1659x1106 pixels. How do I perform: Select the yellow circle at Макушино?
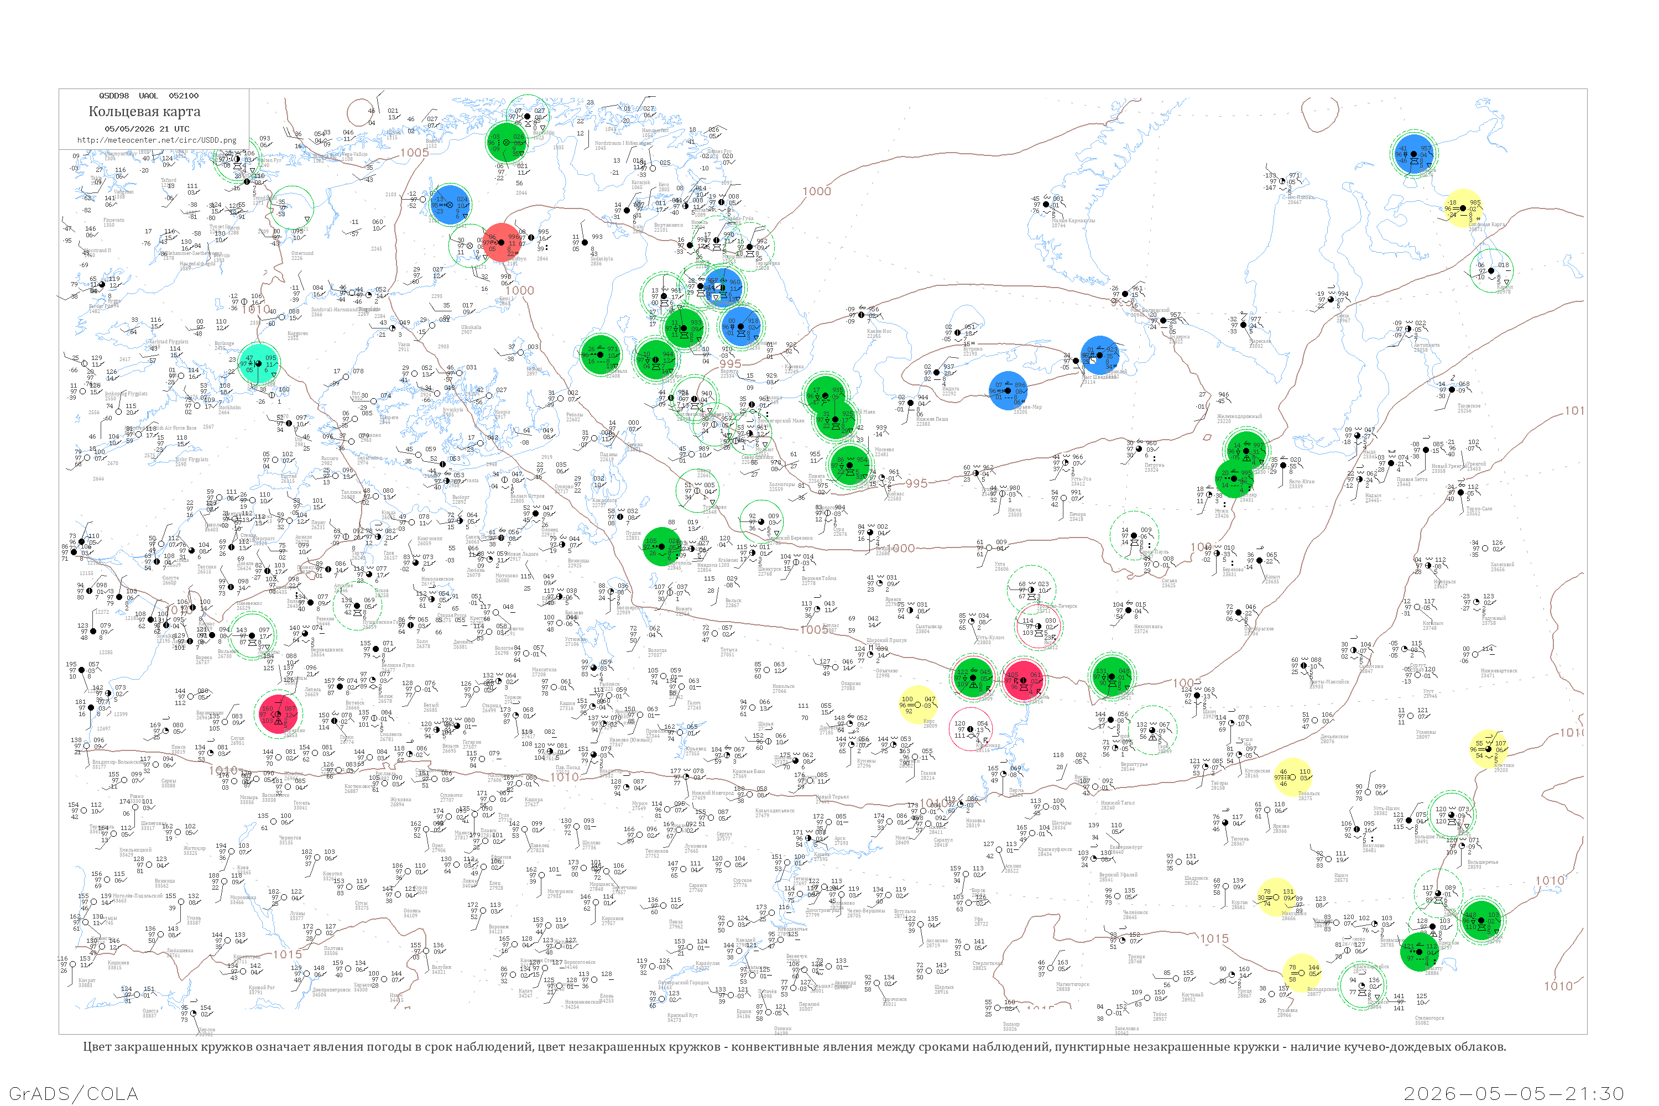[x=1276, y=897]
